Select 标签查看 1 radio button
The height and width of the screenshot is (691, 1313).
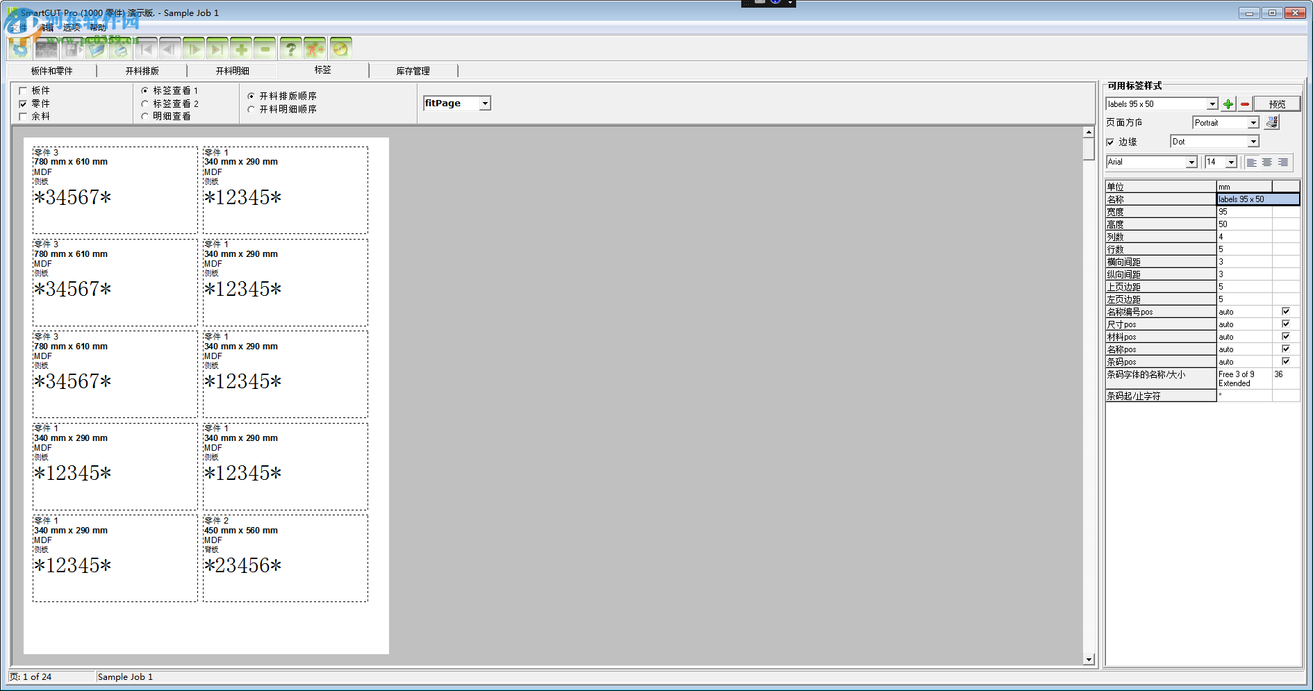click(x=144, y=91)
